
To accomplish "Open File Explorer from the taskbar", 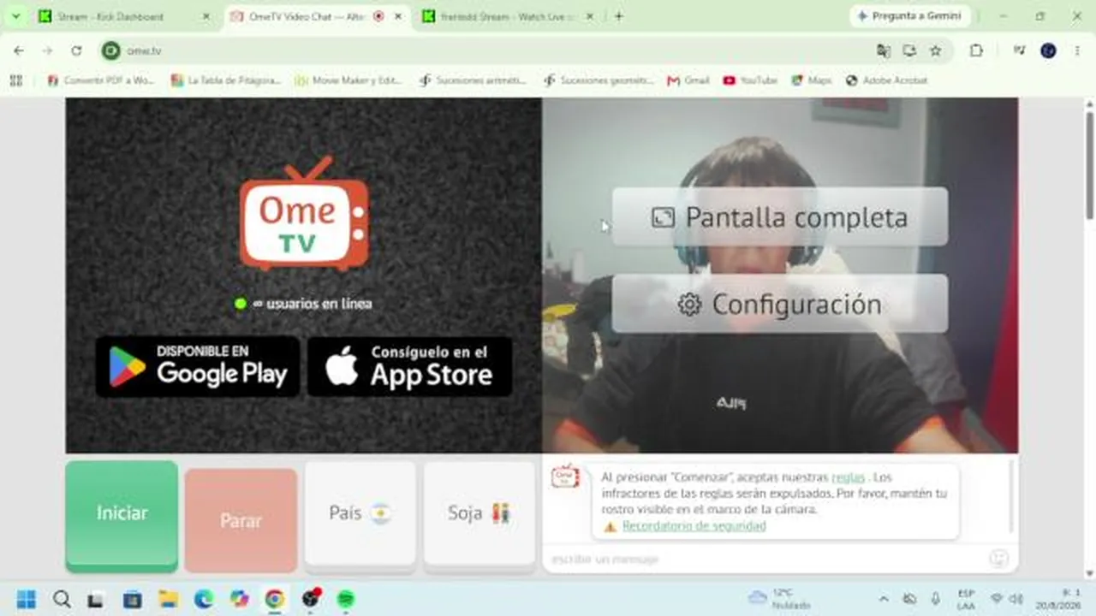I will tap(168, 599).
